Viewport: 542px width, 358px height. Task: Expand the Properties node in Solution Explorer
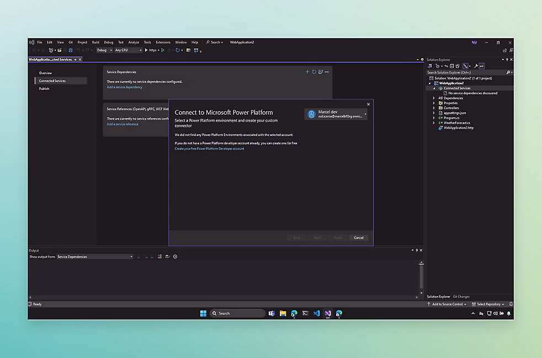tap(434, 103)
